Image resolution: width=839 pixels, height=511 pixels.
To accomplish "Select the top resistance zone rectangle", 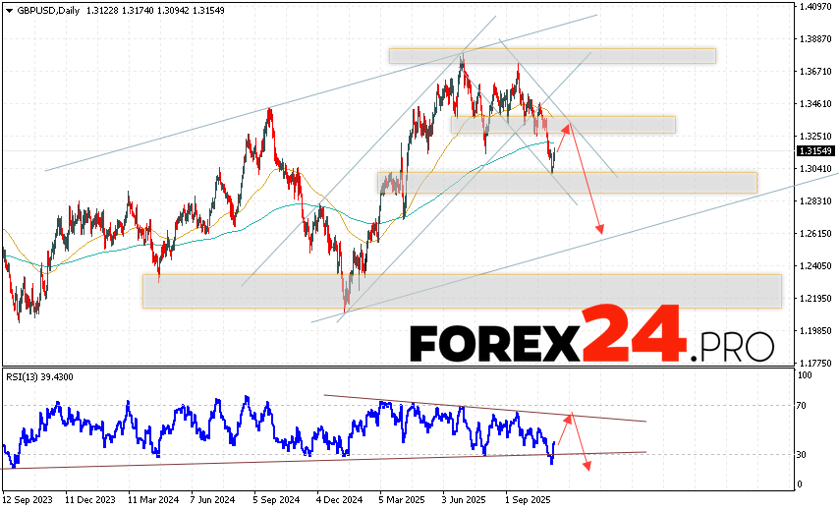I will (551, 56).
